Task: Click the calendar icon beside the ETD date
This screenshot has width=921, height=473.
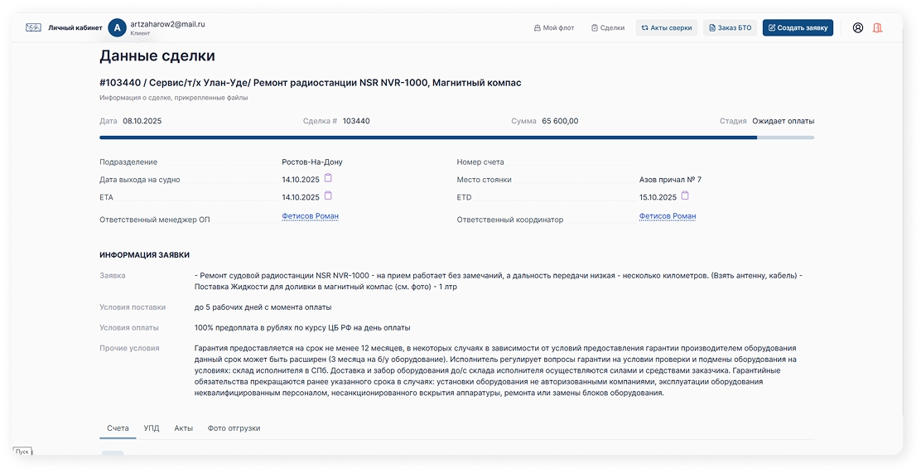Action: pyautogui.click(x=685, y=196)
